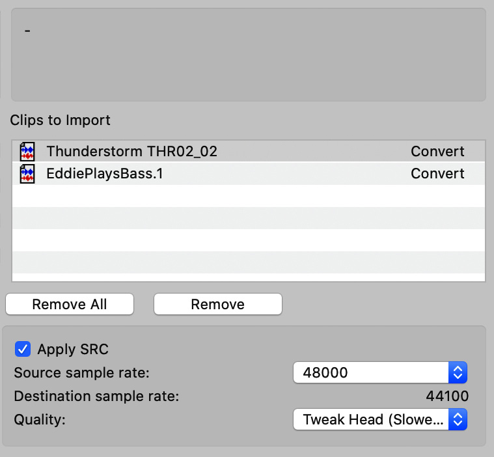
Task: Click the clip info box showing a dash
Action: 249,55
